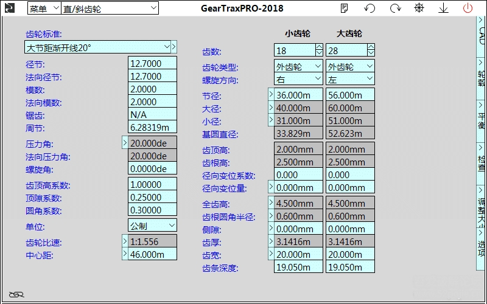
Task: Open the 齿轮标准 dropdown 大节距渐开线20°
Action: tap(97, 47)
